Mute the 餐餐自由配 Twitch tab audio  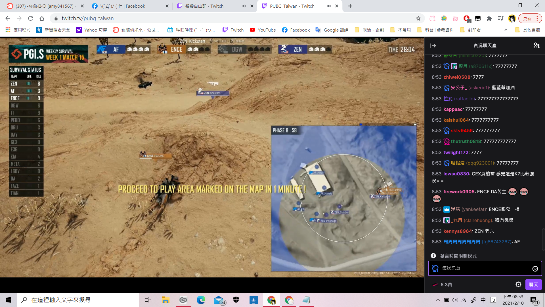tap(244, 6)
